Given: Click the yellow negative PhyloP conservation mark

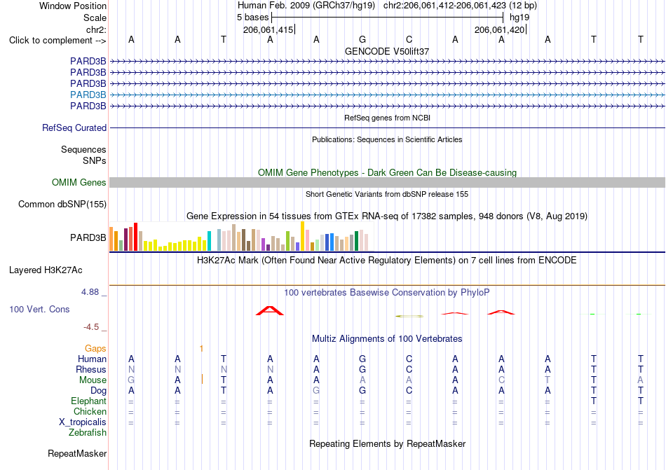Looking at the screenshot, I should pyautogui.click(x=409, y=316).
